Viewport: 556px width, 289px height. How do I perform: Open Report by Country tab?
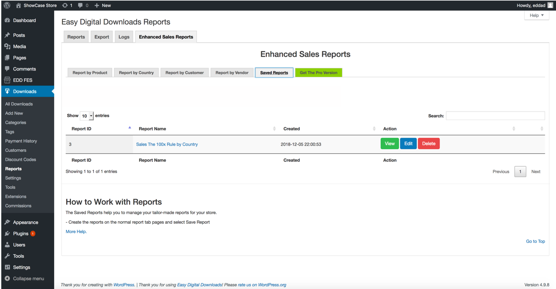pos(136,73)
